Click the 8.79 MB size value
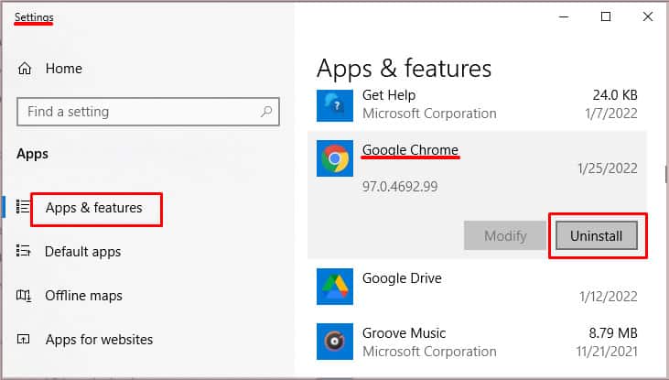Screen dimensions: 669x380 (x=613, y=332)
